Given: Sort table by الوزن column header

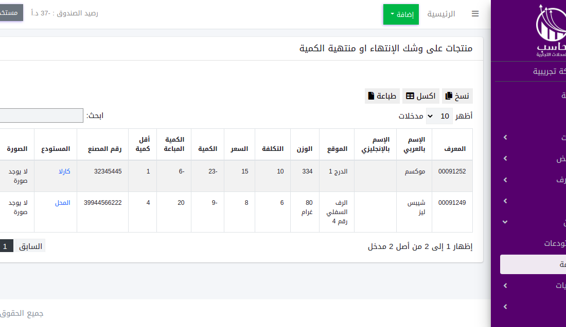Looking at the screenshot, I should tap(305, 149).
